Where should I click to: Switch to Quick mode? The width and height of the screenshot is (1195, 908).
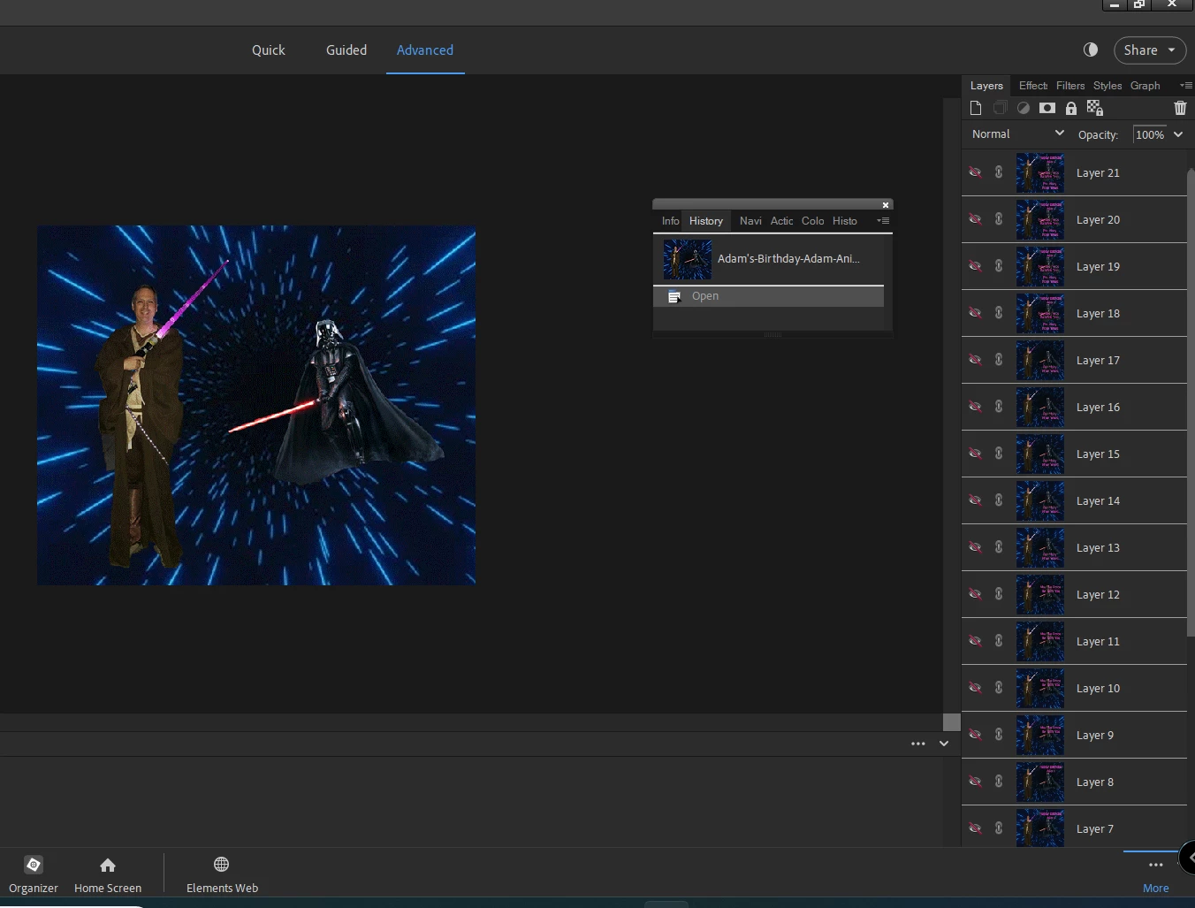269,50
